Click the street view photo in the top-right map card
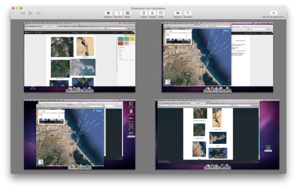Viewport: 297px width, 189px height. pos(178,41)
